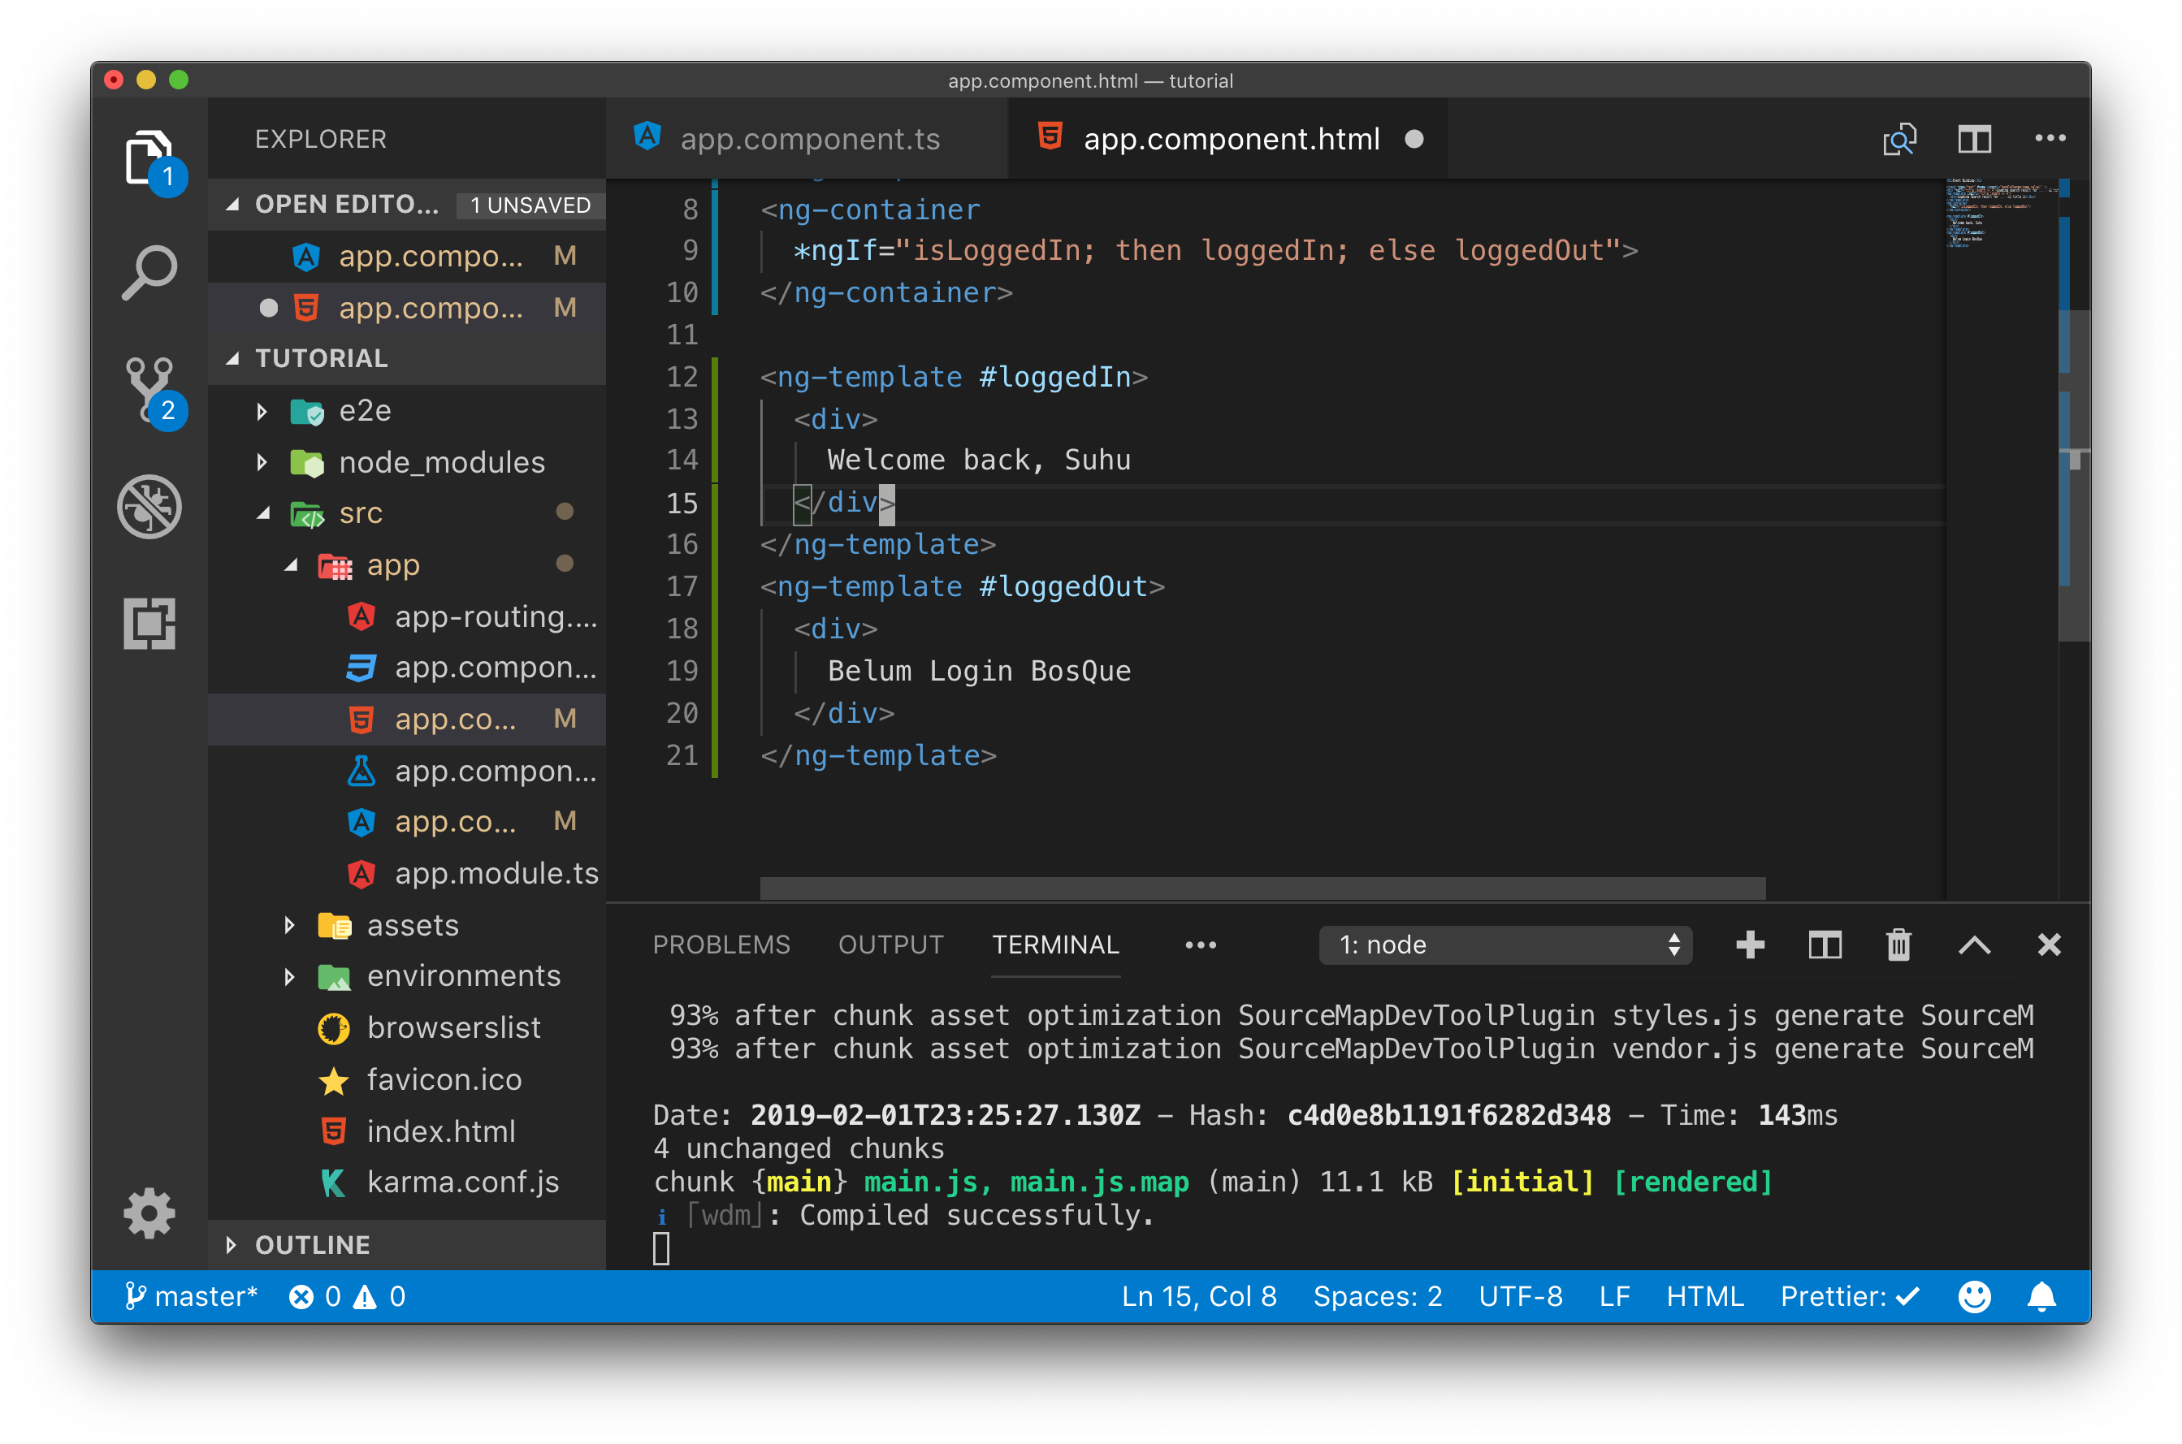Click master* git branch indicator
Viewport: 2182px width, 1444px height.
[191, 1297]
